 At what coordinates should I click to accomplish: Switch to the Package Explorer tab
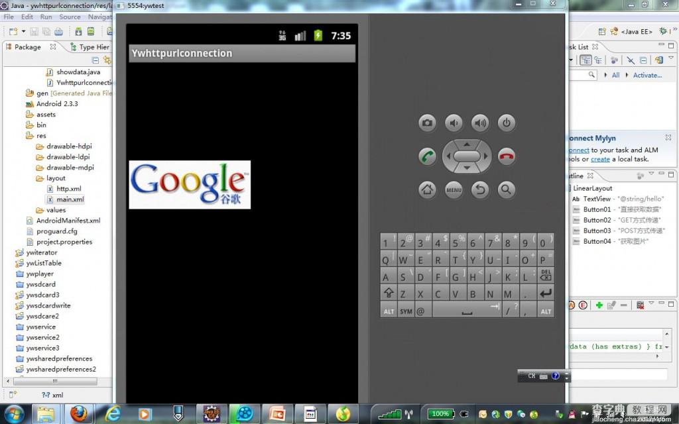27,47
